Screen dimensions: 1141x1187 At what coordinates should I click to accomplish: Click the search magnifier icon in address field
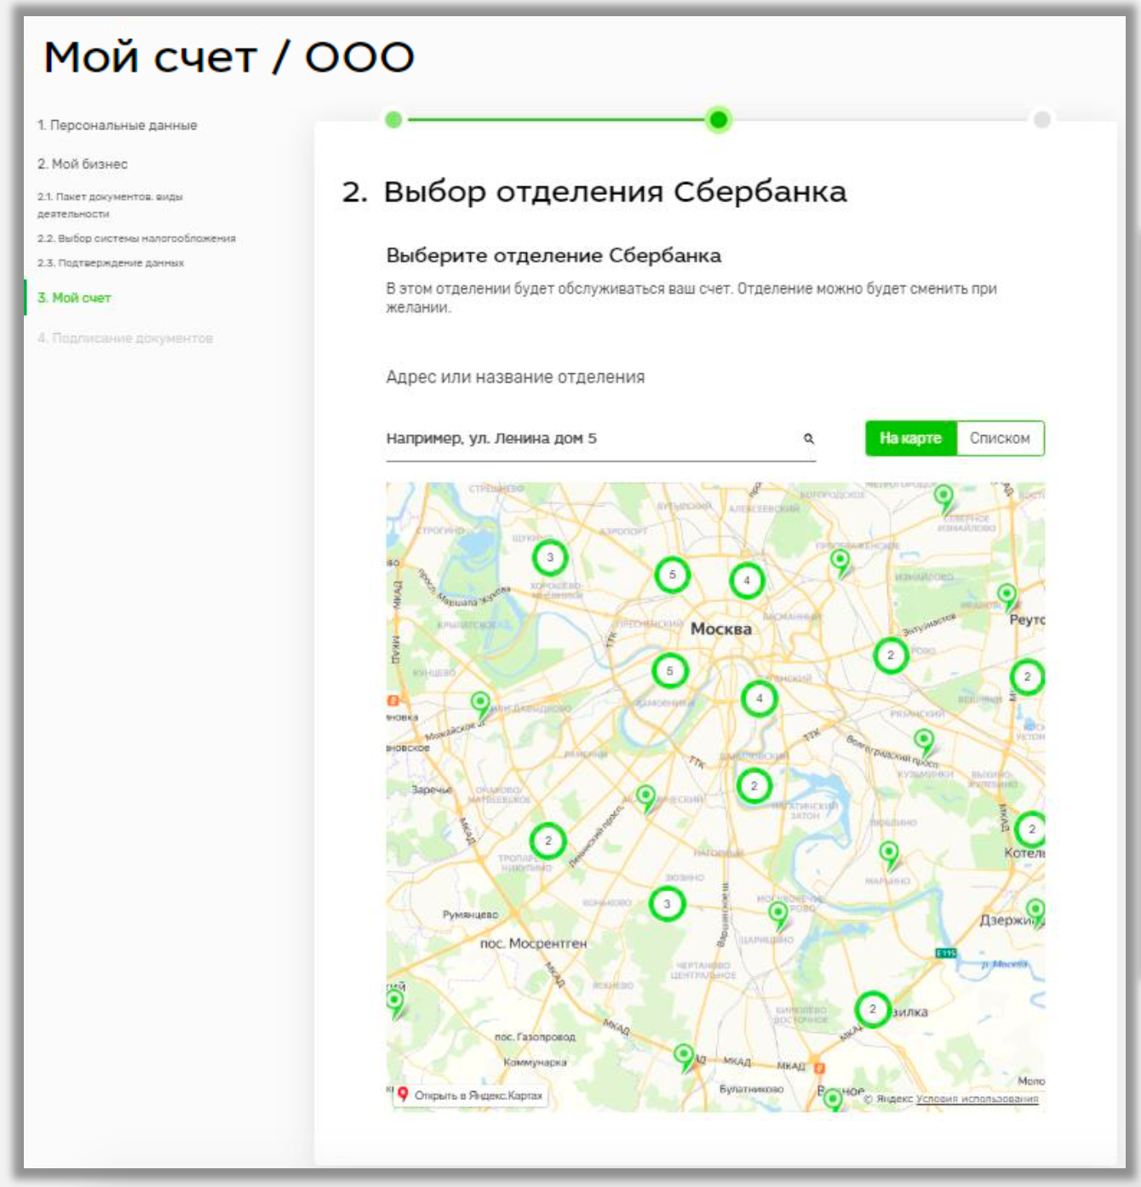pyautogui.click(x=807, y=439)
